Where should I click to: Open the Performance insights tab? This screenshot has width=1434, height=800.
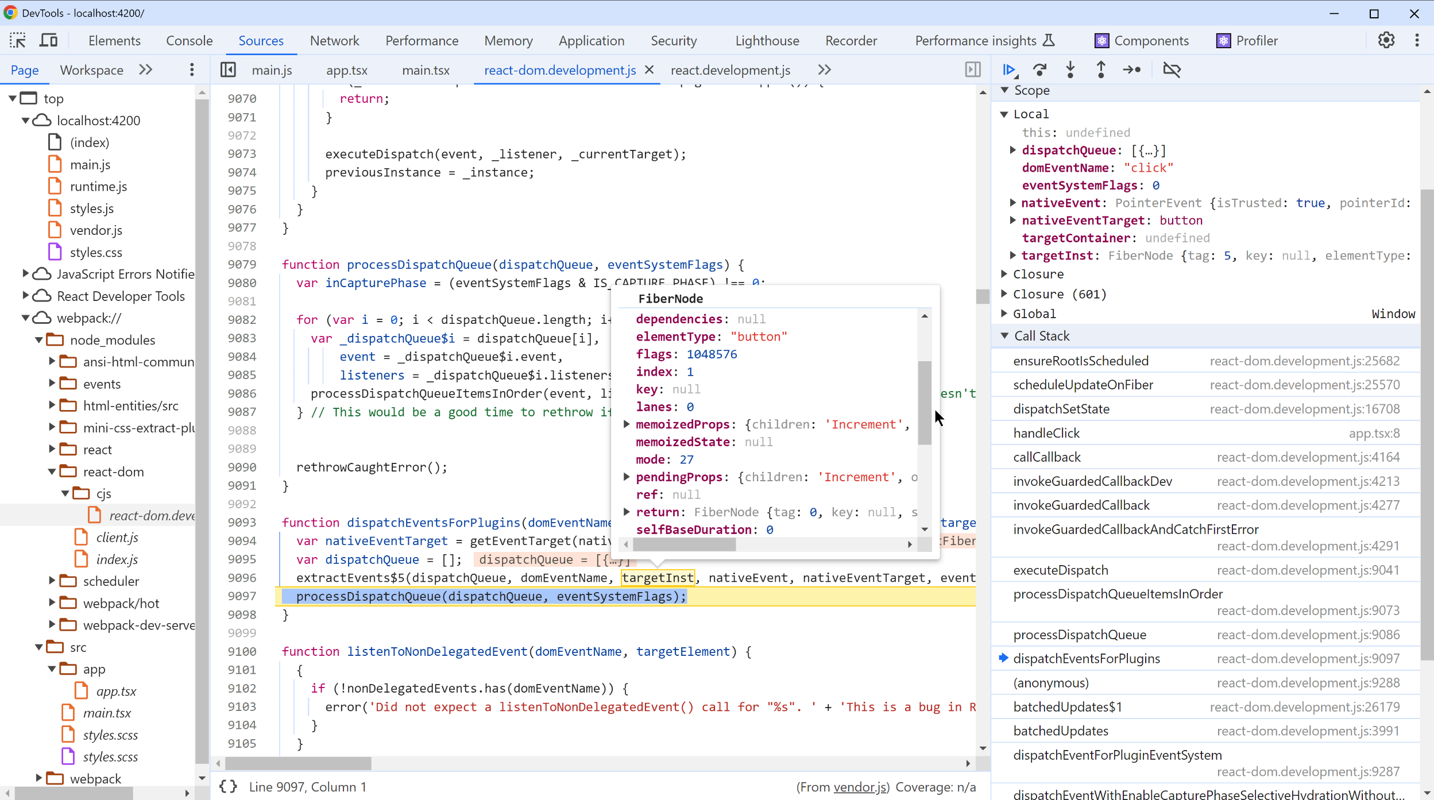tap(985, 41)
